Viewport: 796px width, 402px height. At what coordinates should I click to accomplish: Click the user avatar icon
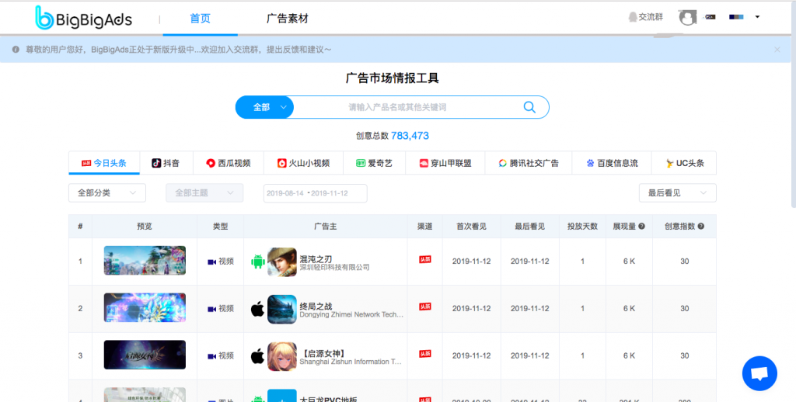click(x=687, y=17)
